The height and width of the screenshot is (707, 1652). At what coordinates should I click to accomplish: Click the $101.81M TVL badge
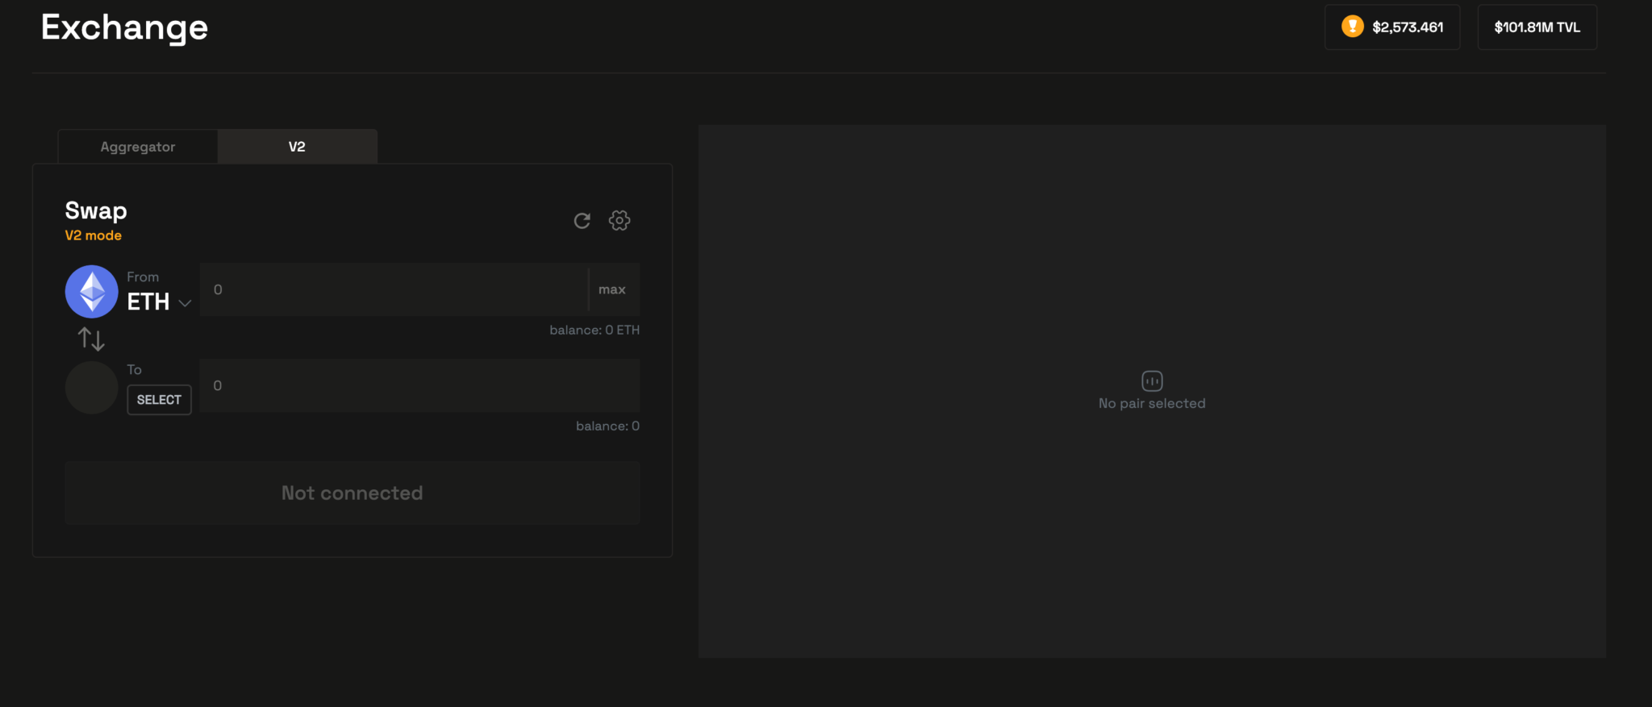1537,27
